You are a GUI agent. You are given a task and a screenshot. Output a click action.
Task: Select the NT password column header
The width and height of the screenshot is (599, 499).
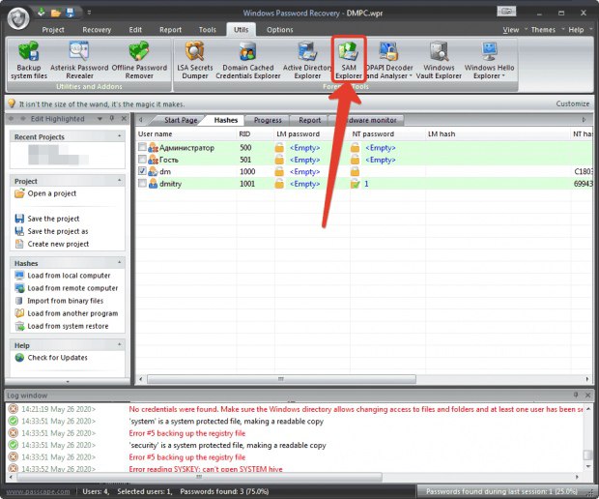coord(387,134)
